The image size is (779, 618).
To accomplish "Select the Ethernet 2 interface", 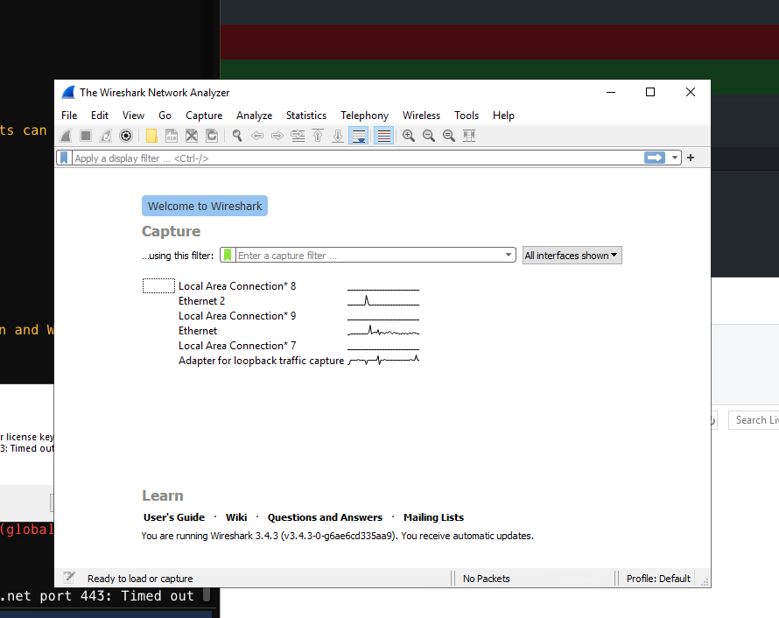I will 202,301.
